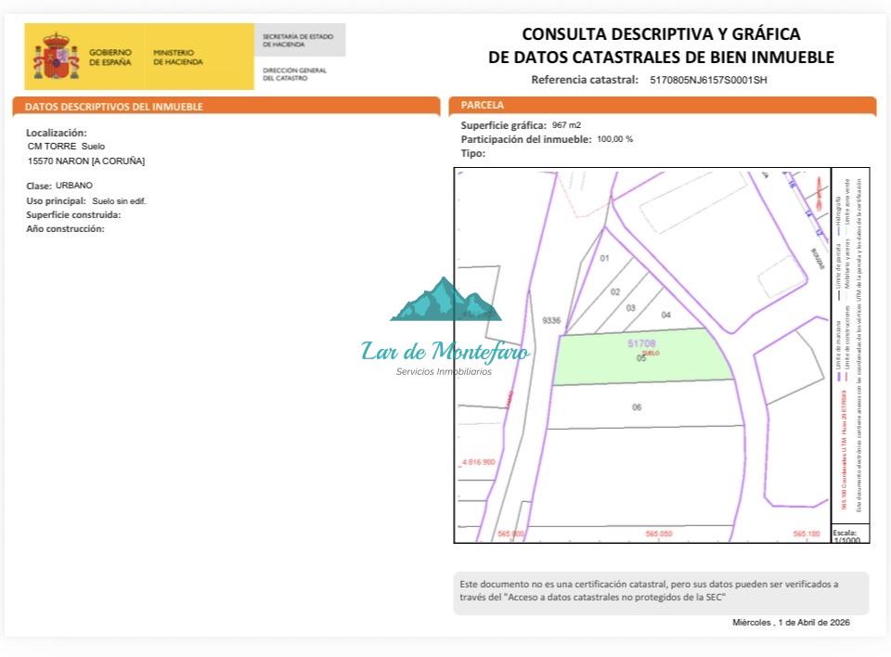Click the 51708 block number label

tap(641, 343)
